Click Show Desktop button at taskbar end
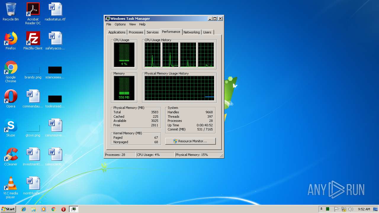The image size is (379, 213). tap(375, 209)
